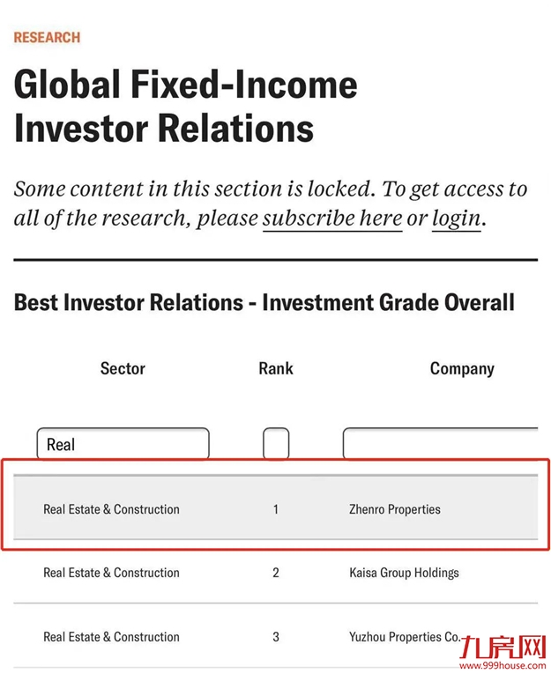551x674 pixels.
Task: Follow the 'login' link
Action: pos(456,218)
